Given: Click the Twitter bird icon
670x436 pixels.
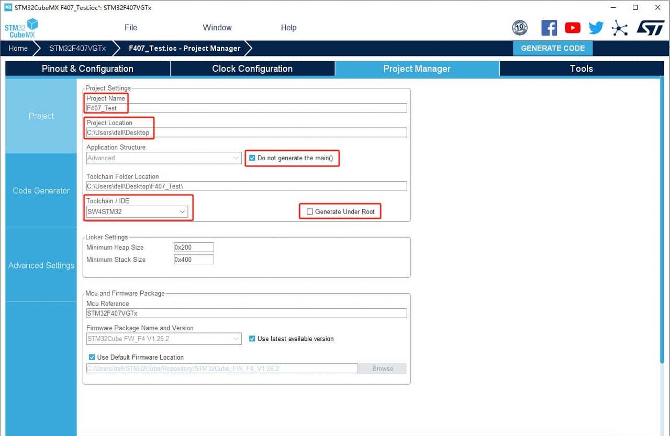Looking at the screenshot, I should 596,28.
